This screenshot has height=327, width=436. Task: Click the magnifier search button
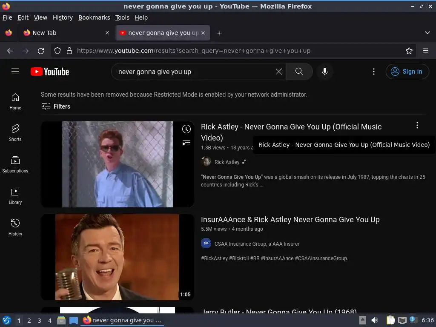click(x=299, y=72)
